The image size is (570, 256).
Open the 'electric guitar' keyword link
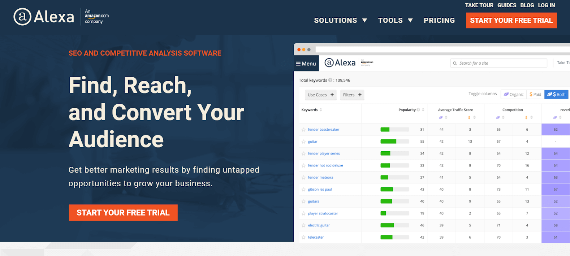point(319,225)
